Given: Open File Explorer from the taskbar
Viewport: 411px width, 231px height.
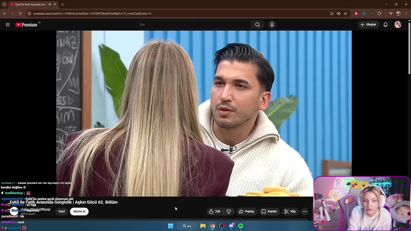Looking at the screenshot, I should [x=203, y=226].
